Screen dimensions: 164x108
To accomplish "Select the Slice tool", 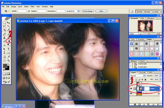I will pyautogui.click(x=8, y=30).
